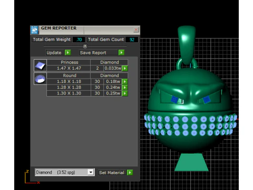This screenshot has width=253, height=190.
Task: Select the pendant bail at the top
Action: (x=187, y=45)
